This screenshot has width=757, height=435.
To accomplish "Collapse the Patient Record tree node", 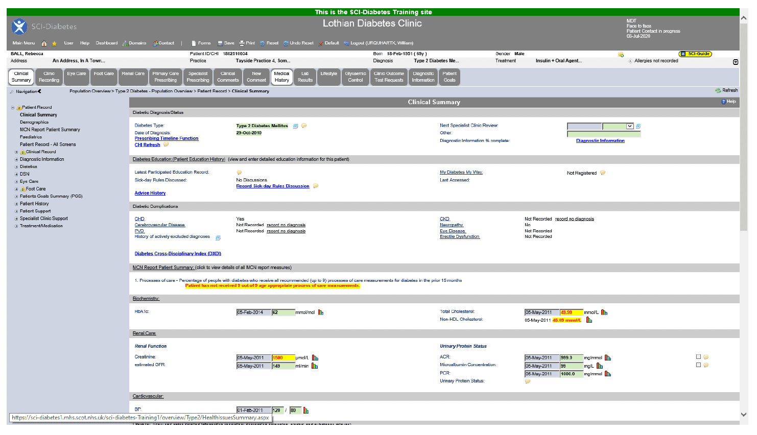I will point(13,108).
